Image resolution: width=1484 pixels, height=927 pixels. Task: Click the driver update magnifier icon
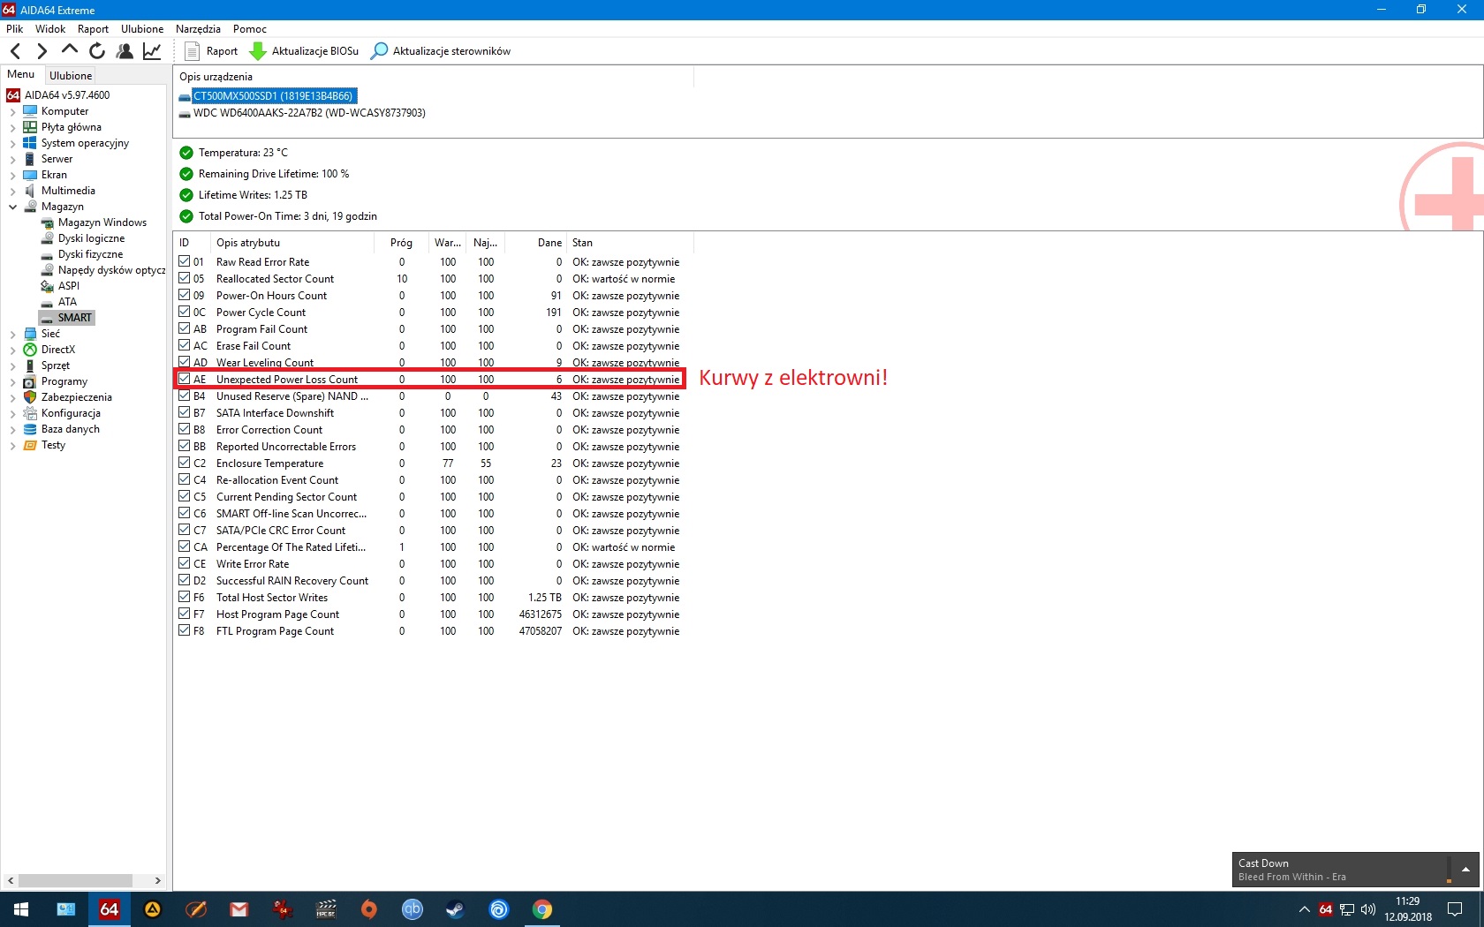click(379, 51)
